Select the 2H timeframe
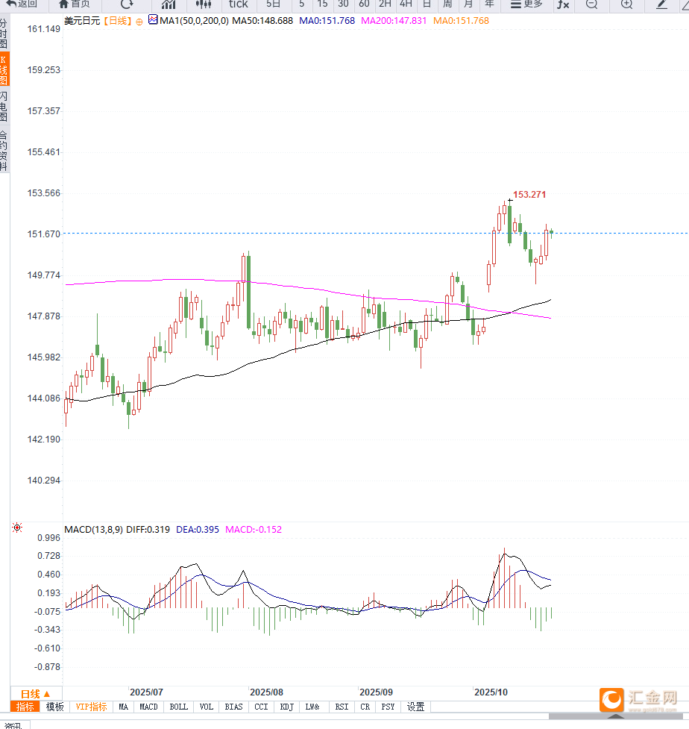 click(x=385, y=4)
